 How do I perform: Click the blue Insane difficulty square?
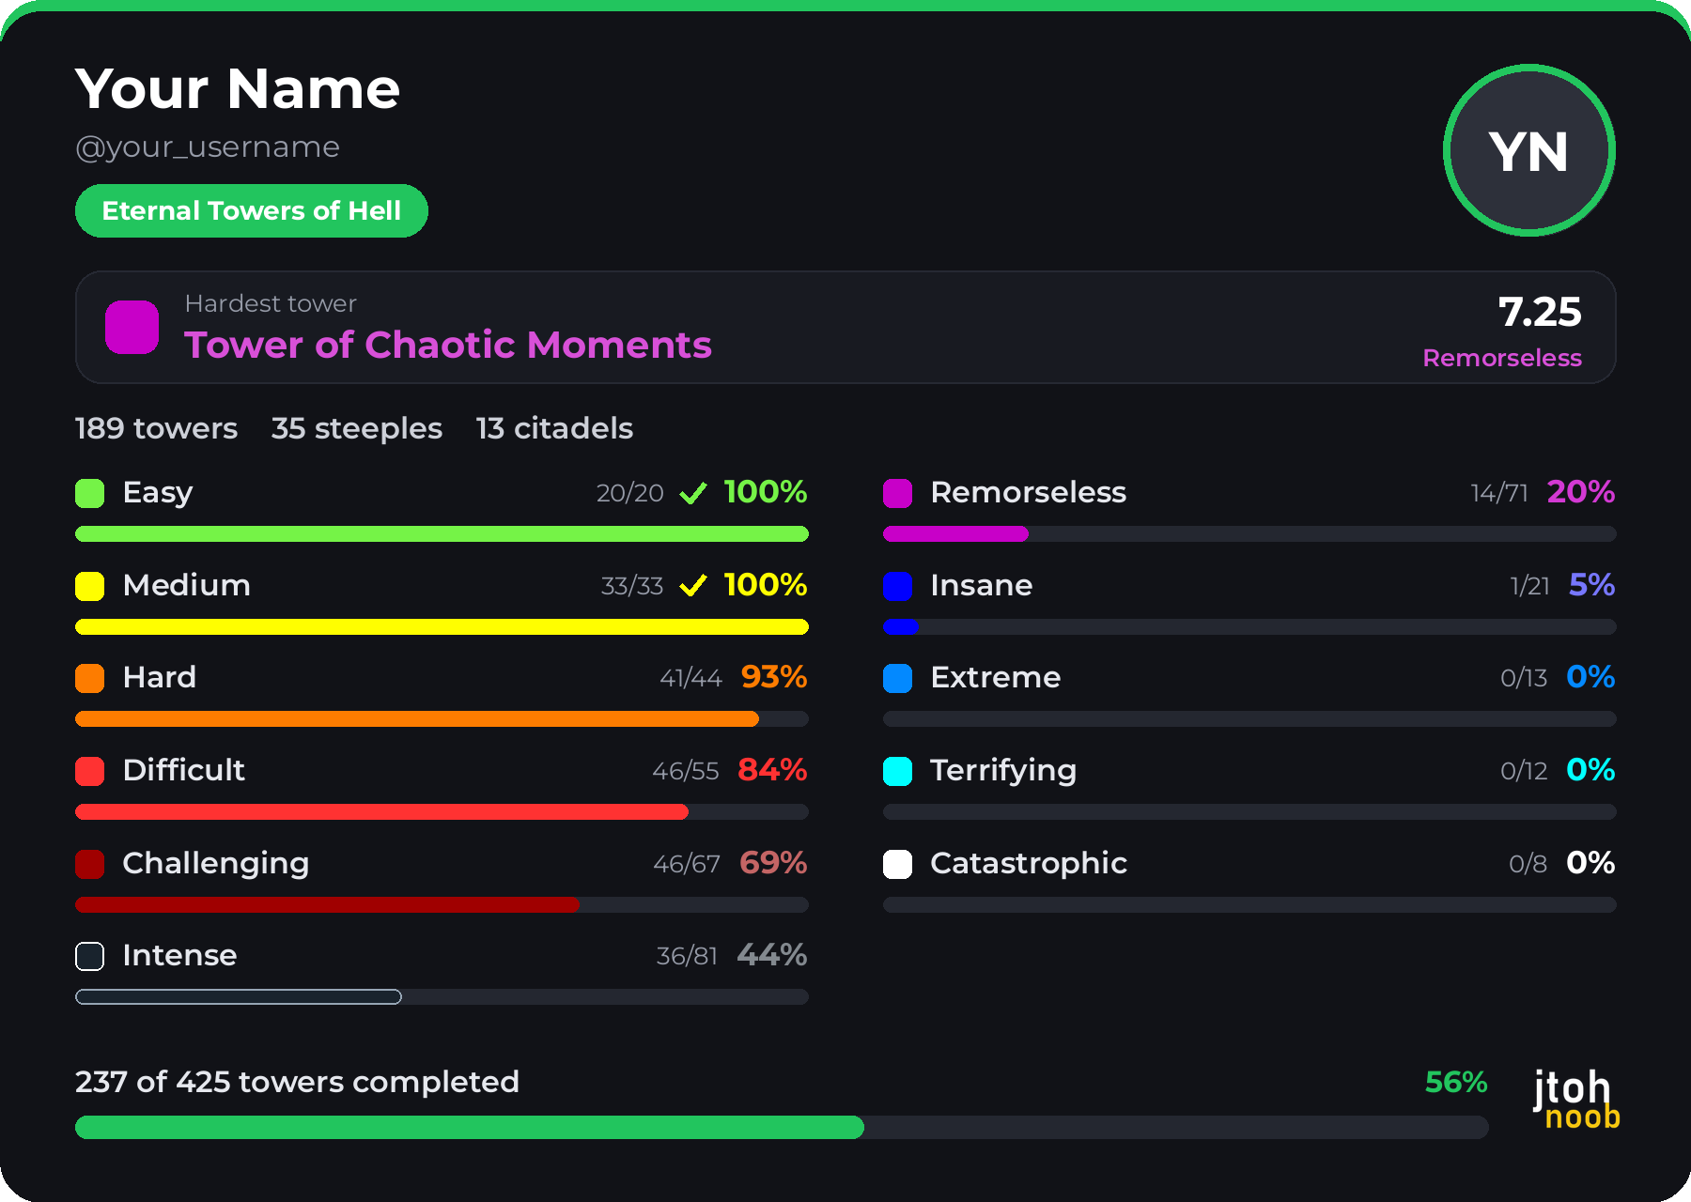coord(898,586)
